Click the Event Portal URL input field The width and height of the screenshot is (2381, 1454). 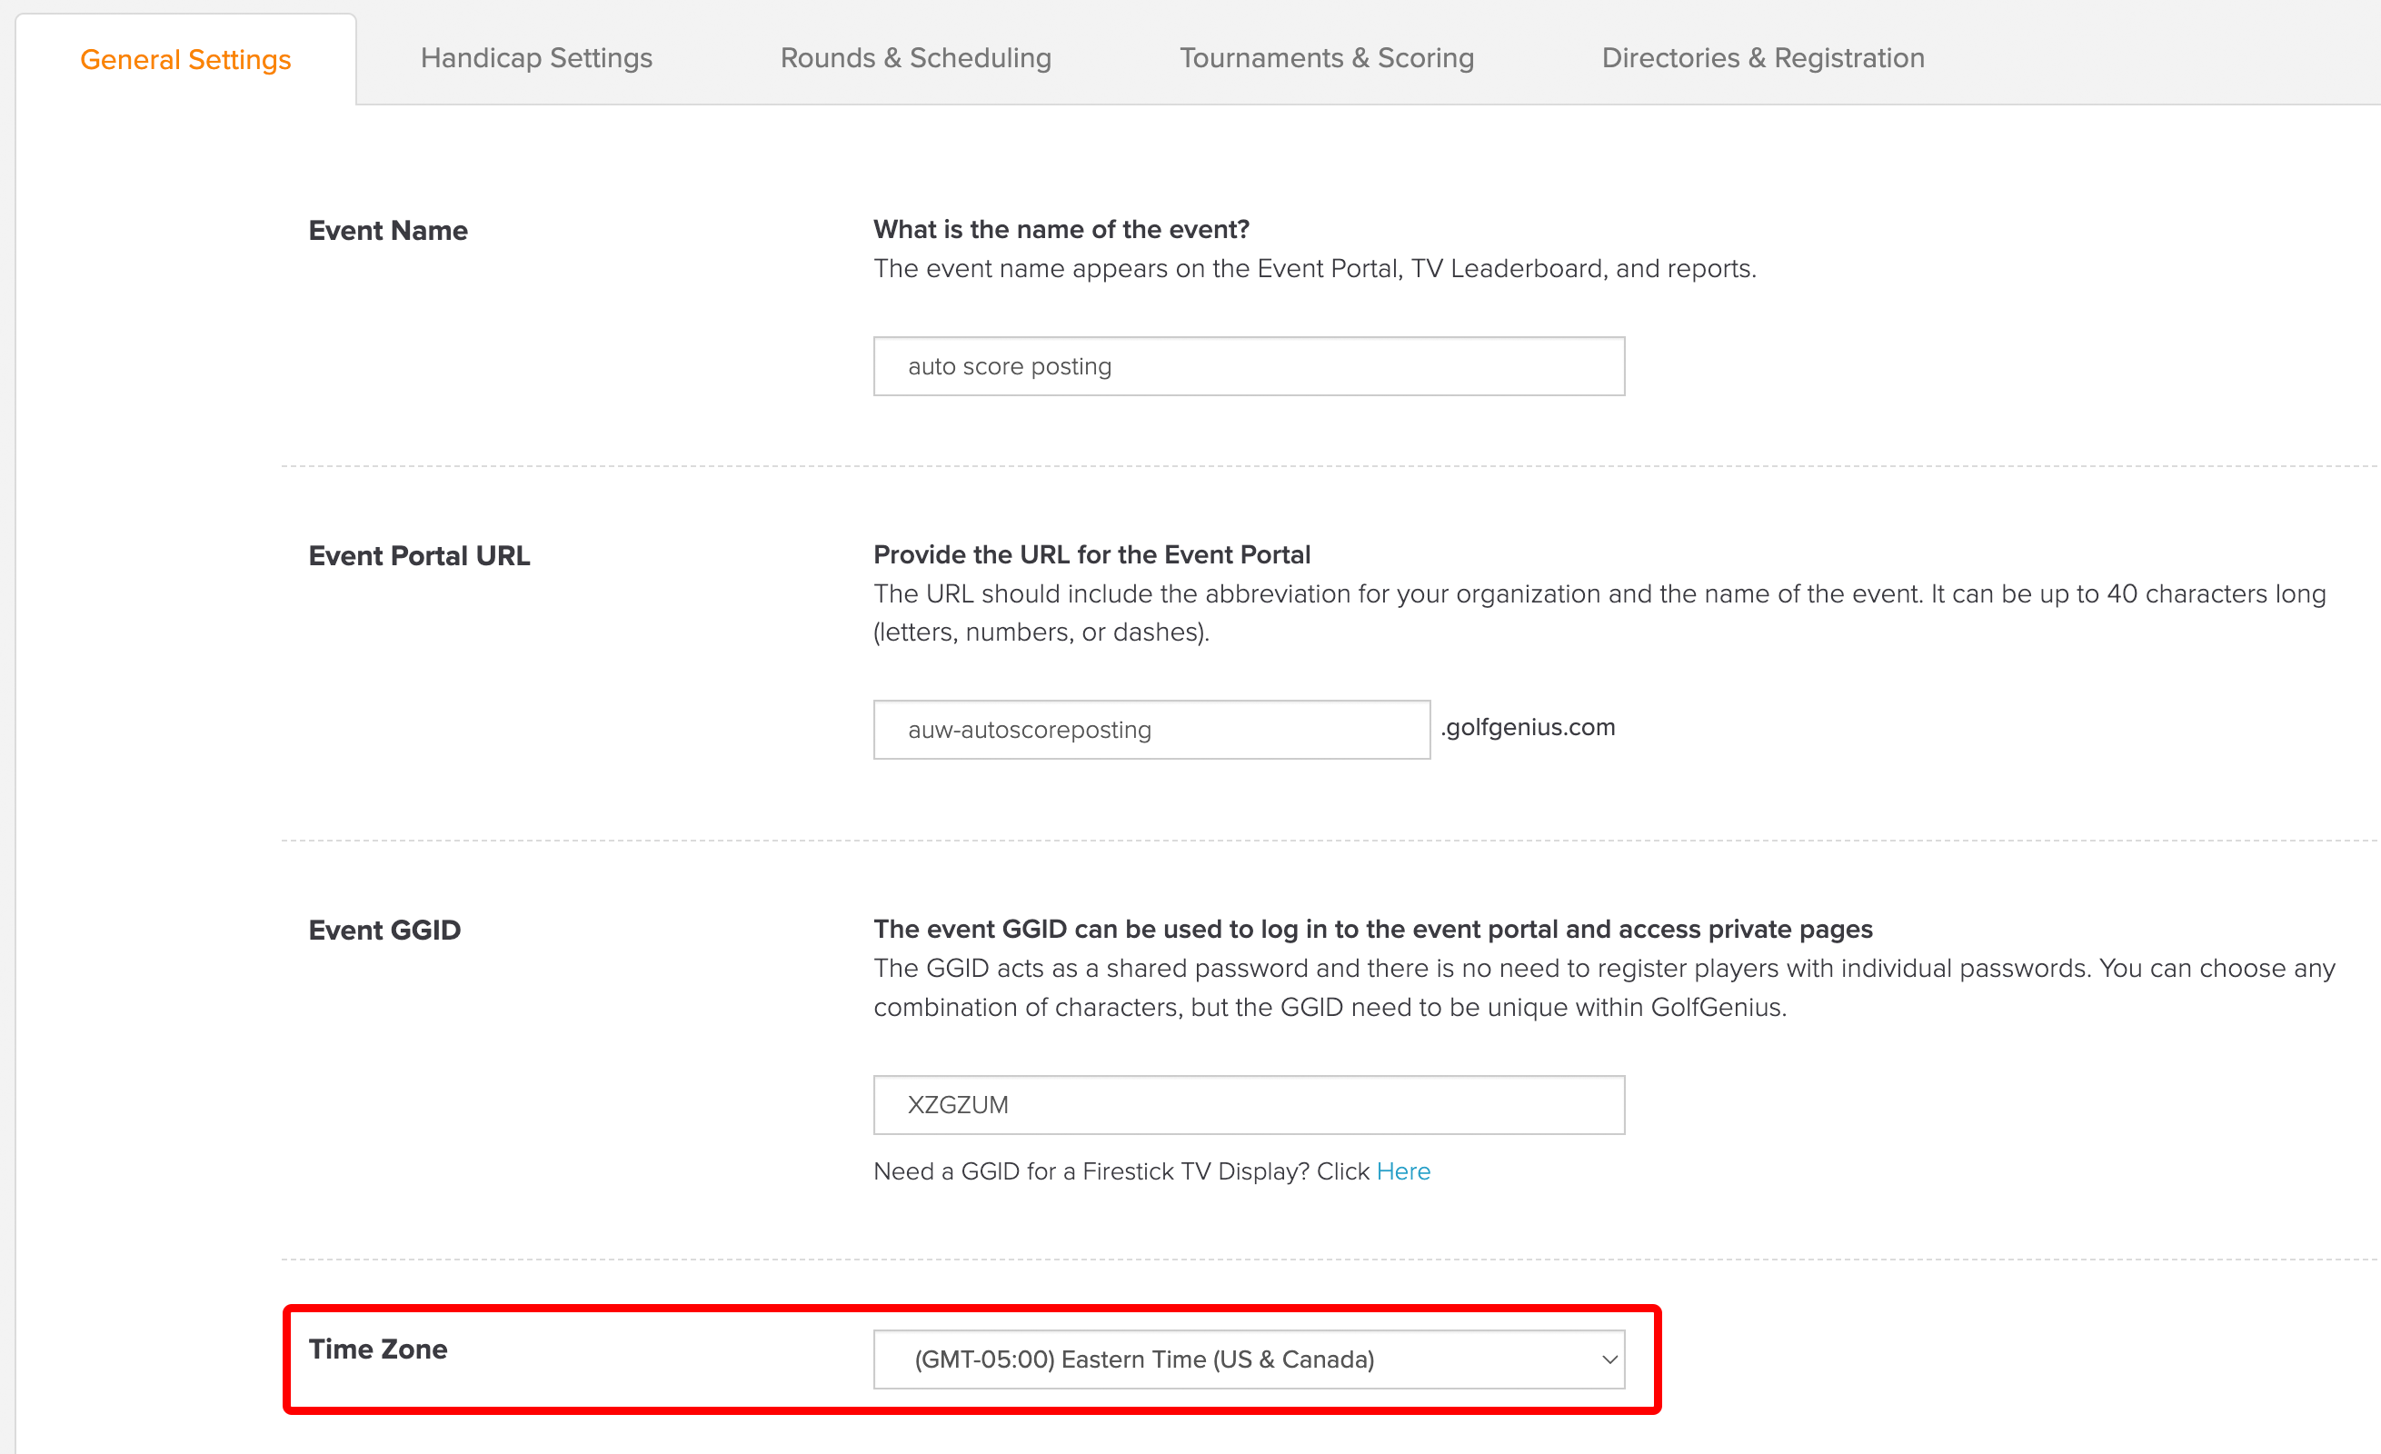(x=1151, y=730)
